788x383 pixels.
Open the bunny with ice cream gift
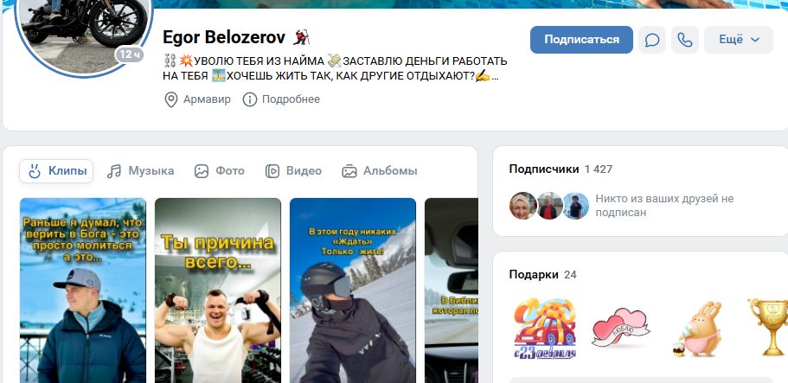pos(697,329)
